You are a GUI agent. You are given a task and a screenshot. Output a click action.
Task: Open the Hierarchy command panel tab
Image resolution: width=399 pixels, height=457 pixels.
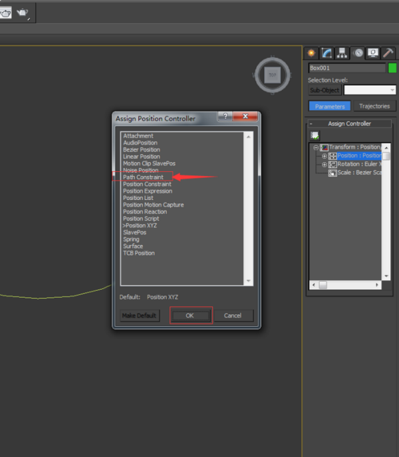coord(342,53)
